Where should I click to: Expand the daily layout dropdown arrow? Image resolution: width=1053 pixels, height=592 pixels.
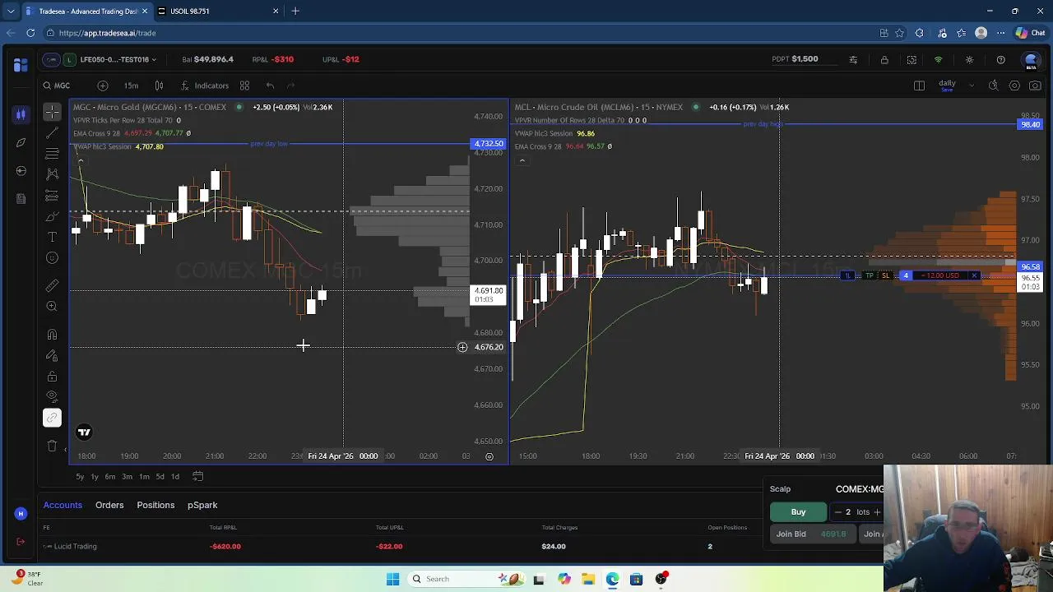(x=972, y=86)
